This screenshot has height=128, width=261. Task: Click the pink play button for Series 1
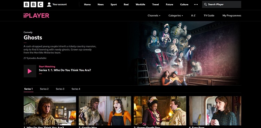tap(30, 71)
